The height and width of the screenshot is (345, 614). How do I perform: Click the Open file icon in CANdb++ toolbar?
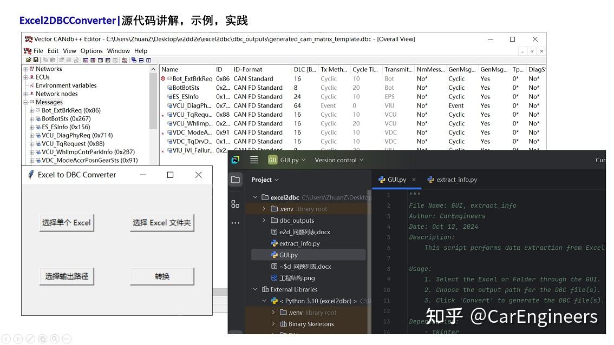point(29,59)
